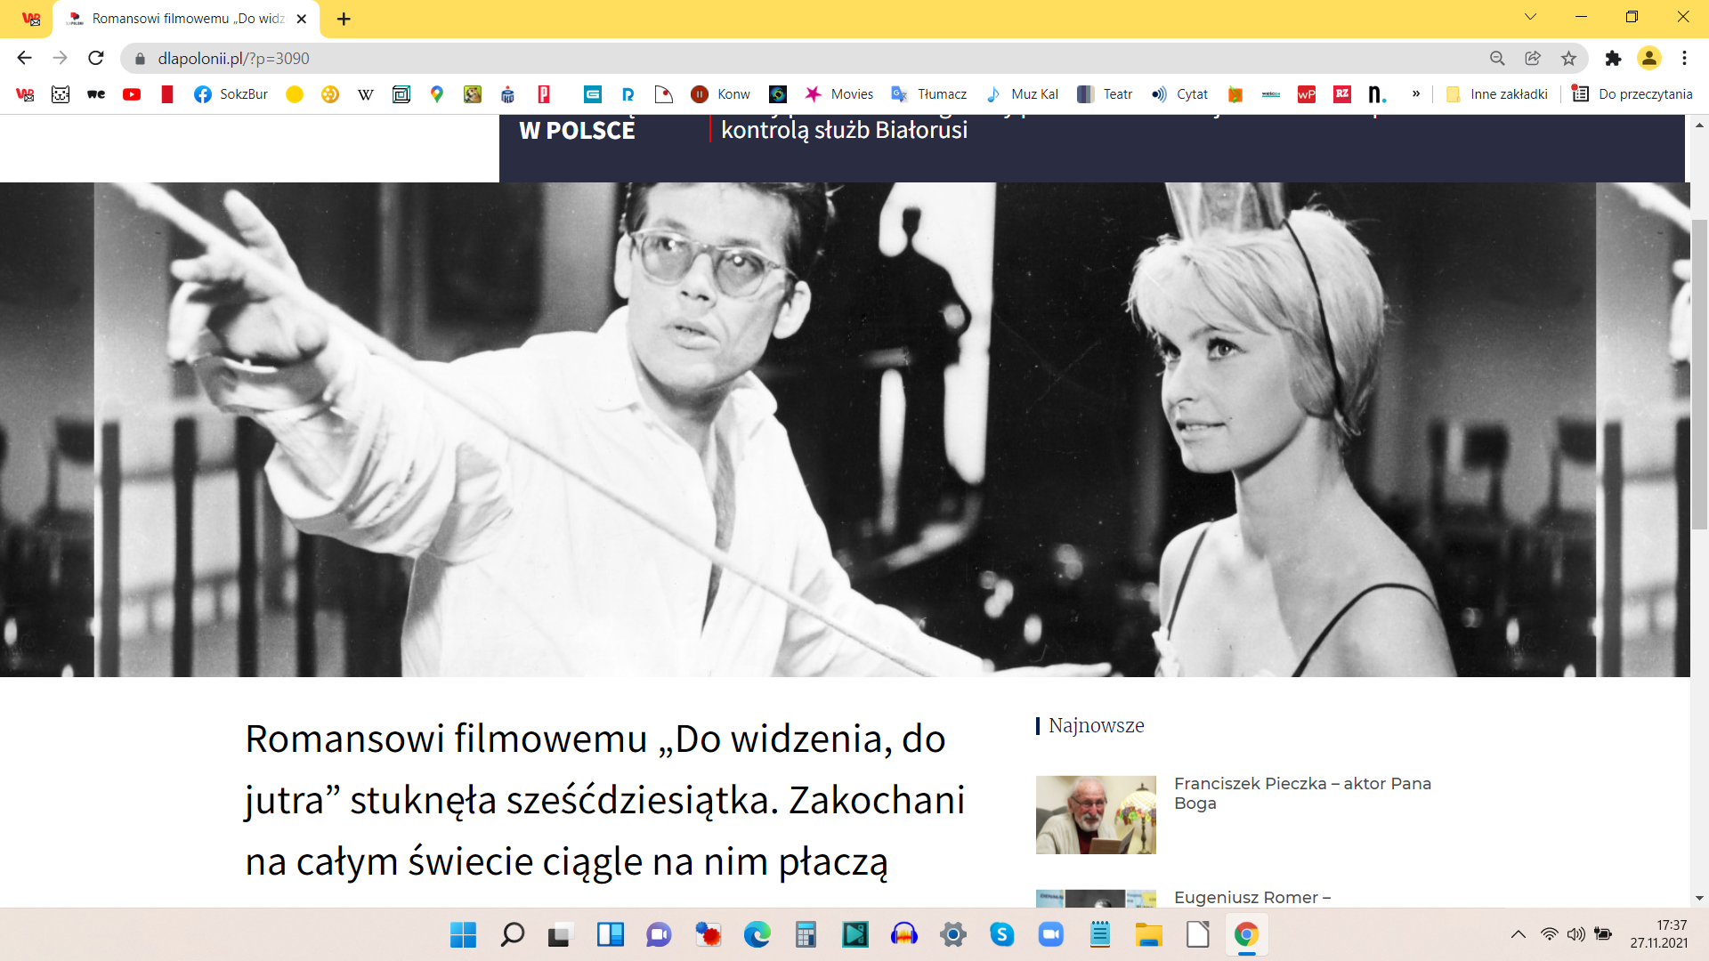Reload the page with the refresh icon

96,58
